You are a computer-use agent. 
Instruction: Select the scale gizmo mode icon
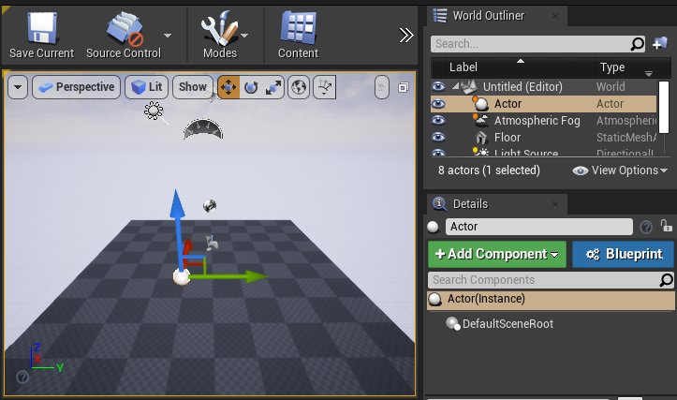(274, 87)
